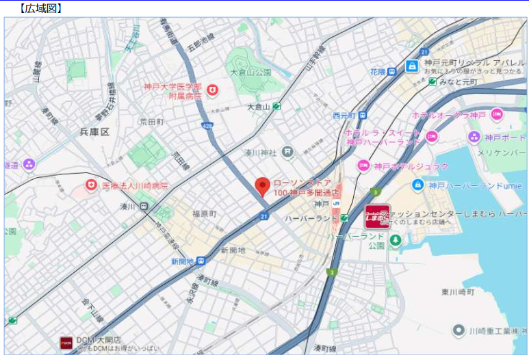529x355 pixels.
Task: Click the 医療法人川崎病院 hospital icon
Action: click(x=91, y=185)
